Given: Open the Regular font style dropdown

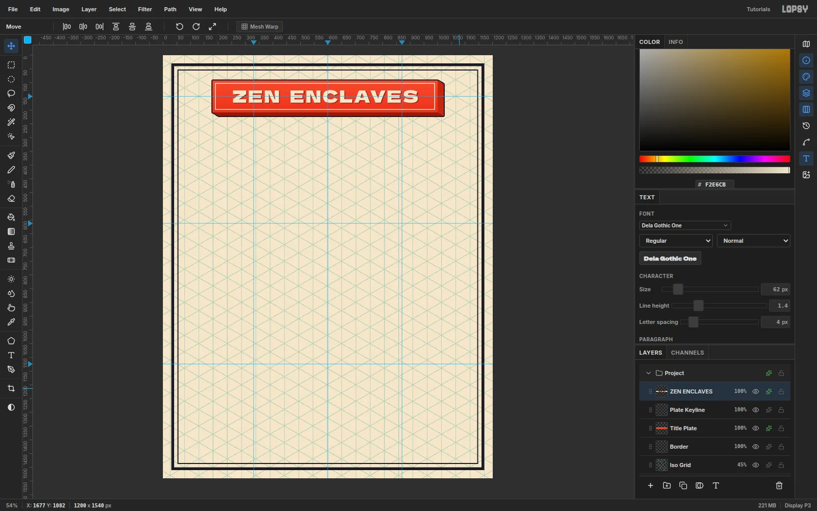Looking at the screenshot, I should coord(676,241).
